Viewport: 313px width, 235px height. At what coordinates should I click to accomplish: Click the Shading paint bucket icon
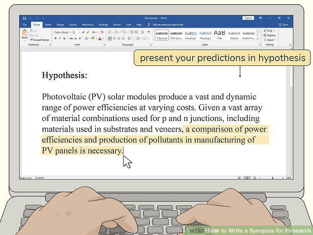coord(138,38)
